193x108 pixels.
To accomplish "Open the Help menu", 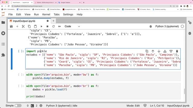I will 80,14.
